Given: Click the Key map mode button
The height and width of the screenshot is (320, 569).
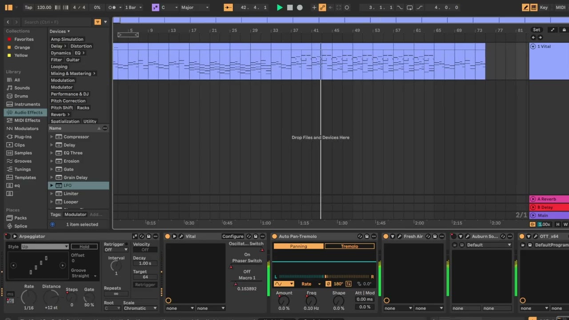Looking at the screenshot, I should coord(544,8).
